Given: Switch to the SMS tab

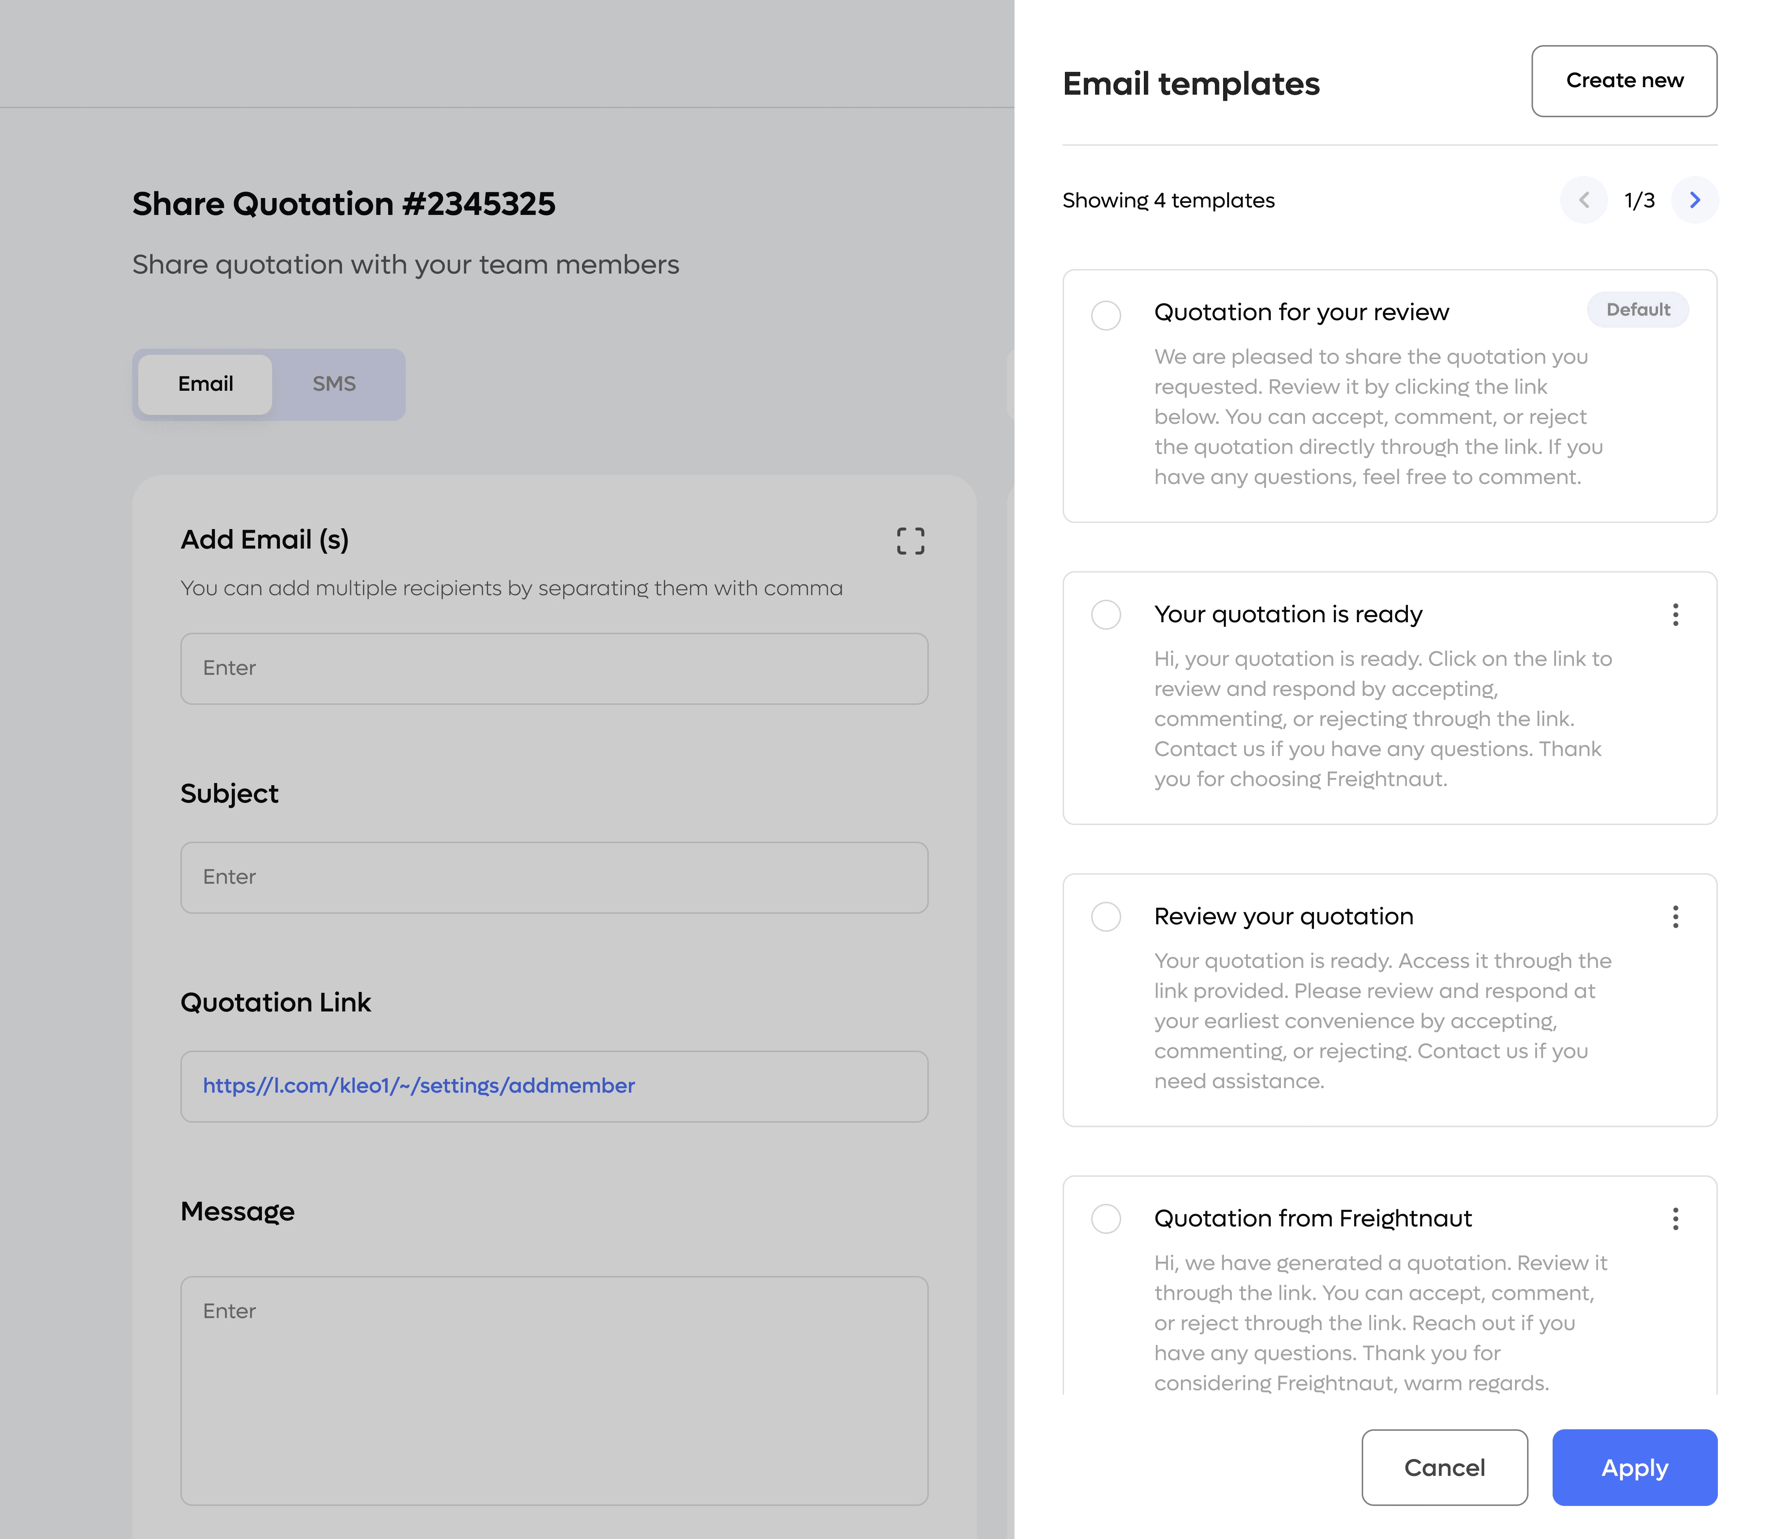Looking at the screenshot, I should (x=334, y=384).
